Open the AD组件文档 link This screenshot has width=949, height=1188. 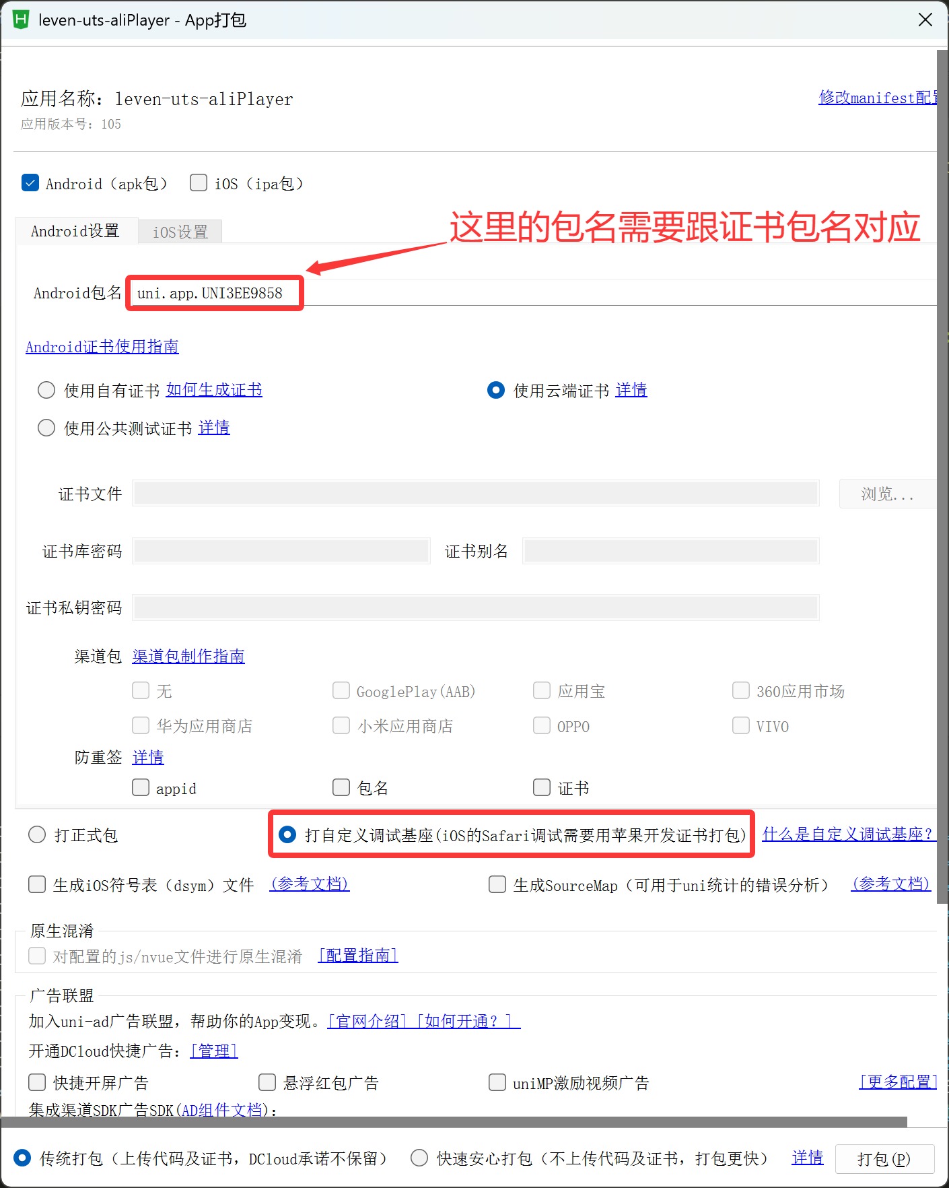click(x=221, y=1110)
